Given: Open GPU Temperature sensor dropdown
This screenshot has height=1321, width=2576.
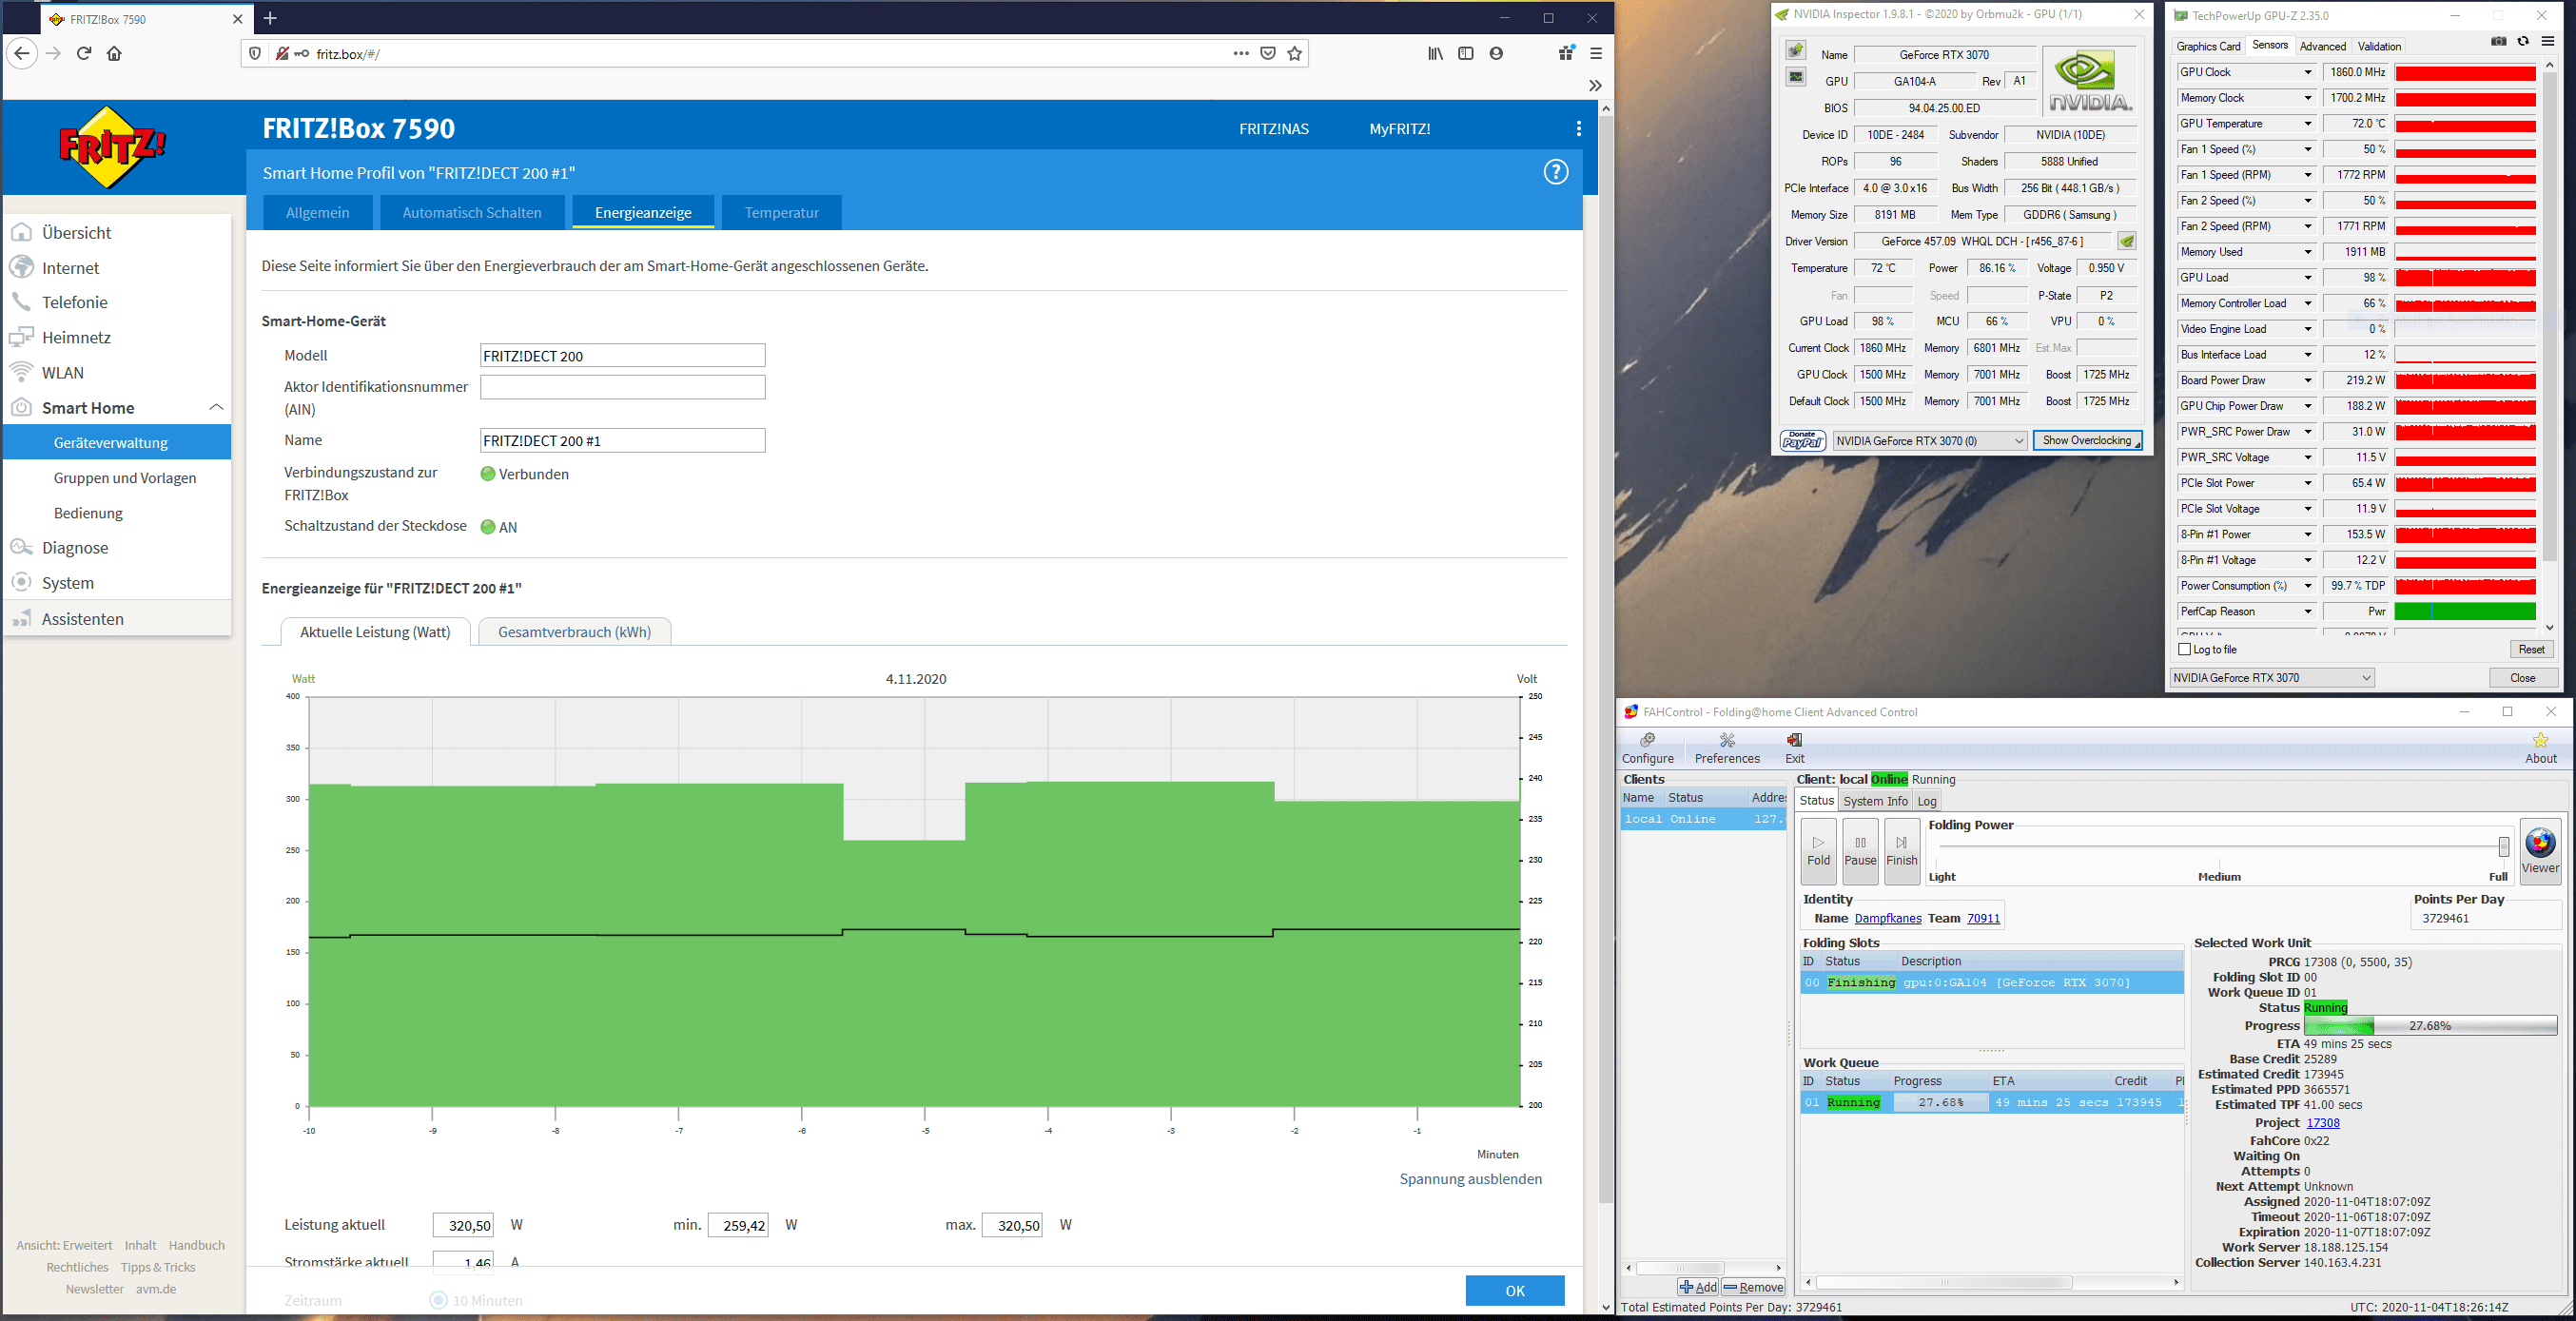Looking at the screenshot, I should pos(2308,124).
